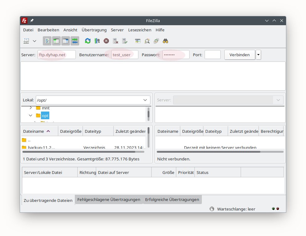The width and height of the screenshot is (306, 236).
Task: Expand the Lokal path combo box
Action: (145, 100)
